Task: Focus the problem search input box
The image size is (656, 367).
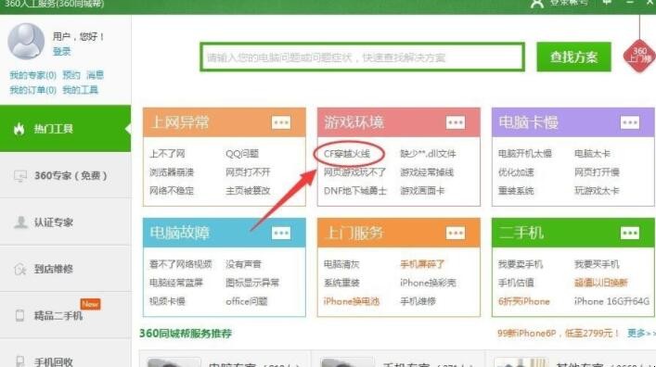Action: (362, 57)
